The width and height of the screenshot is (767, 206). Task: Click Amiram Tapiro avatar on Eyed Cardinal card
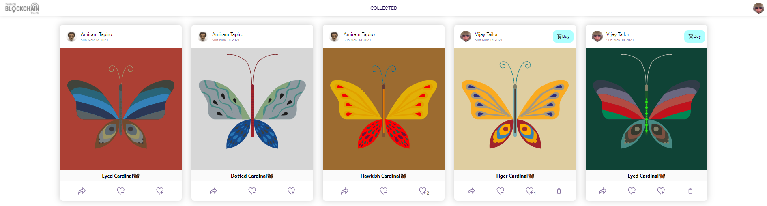coord(72,36)
